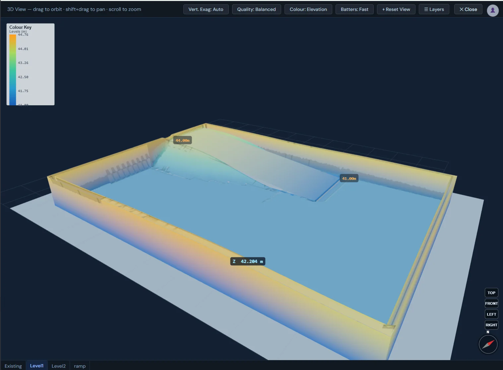
Task: Click the 44.01 colour key value
Action: coord(23,49)
